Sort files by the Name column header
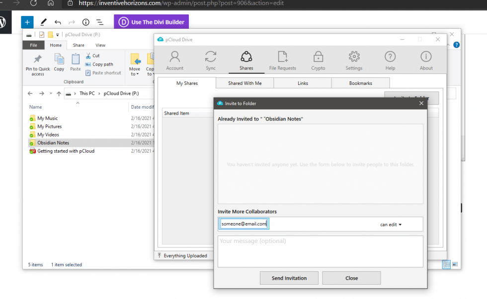487x299 pixels. point(35,107)
